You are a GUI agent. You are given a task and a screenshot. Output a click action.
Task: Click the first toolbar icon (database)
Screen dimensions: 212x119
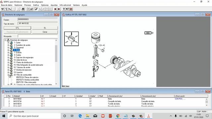(x=3, y=9)
